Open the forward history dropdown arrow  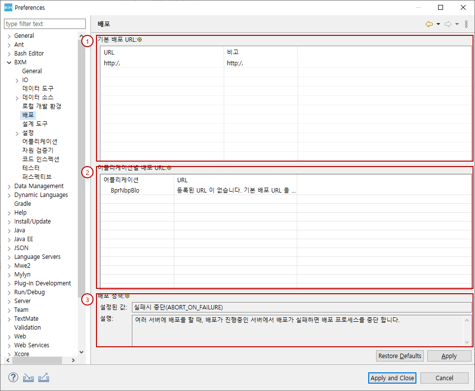pyautogui.click(x=457, y=24)
